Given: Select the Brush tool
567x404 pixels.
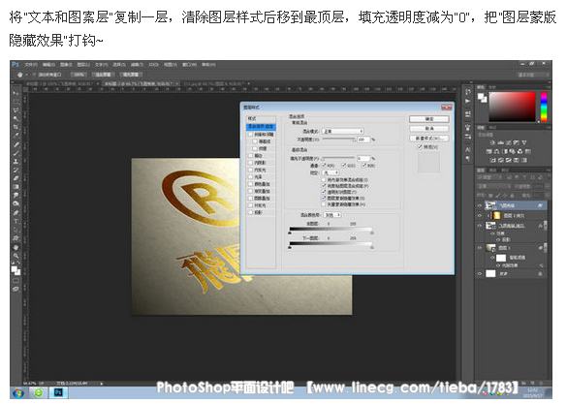Looking at the screenshot, I should tap(16, 153).
